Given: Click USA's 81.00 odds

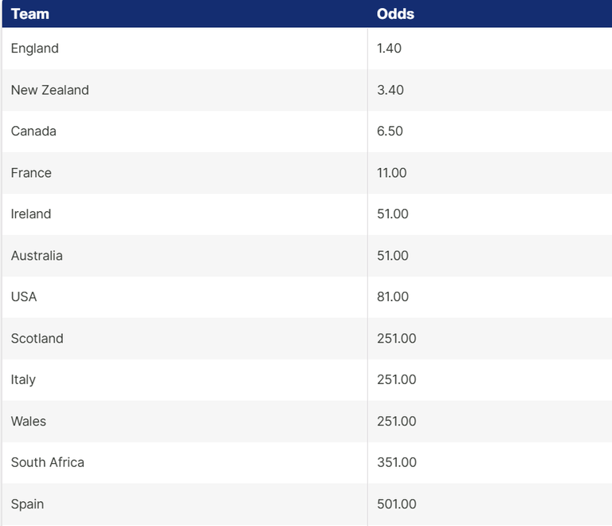Looking at the screenshot, I should [x=393, y=296].
